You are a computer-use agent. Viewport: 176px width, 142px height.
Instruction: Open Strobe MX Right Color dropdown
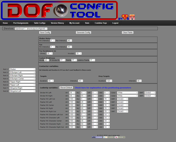pos(127,96)
